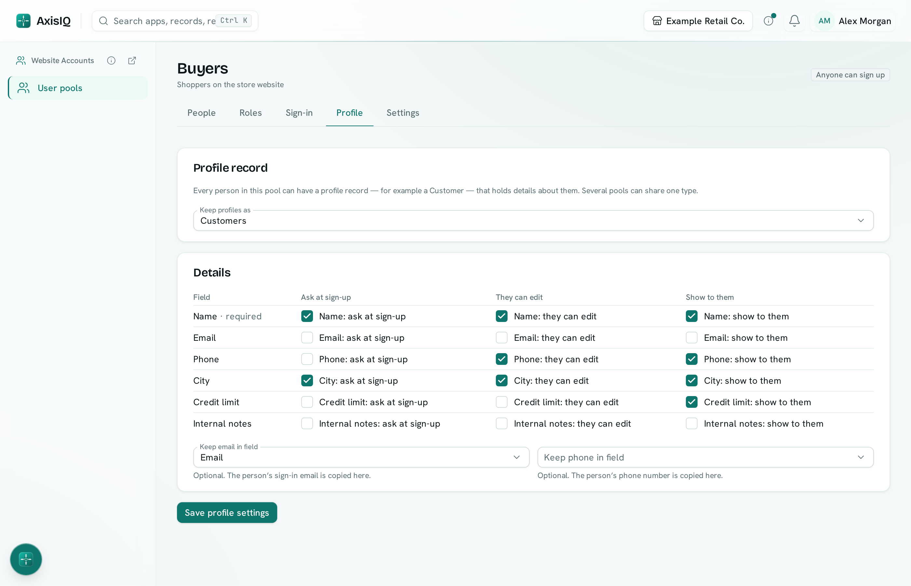The width and height of the screenshot is (911, 586).
Task: Open the info icon with notification dot
Action: point(768,21)
